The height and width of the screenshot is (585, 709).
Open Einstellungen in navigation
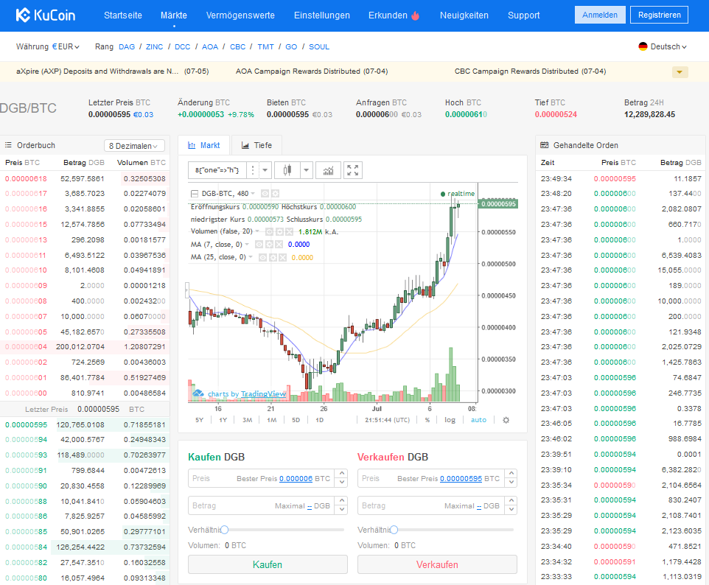pyautogui.click(x=322, y=15)
